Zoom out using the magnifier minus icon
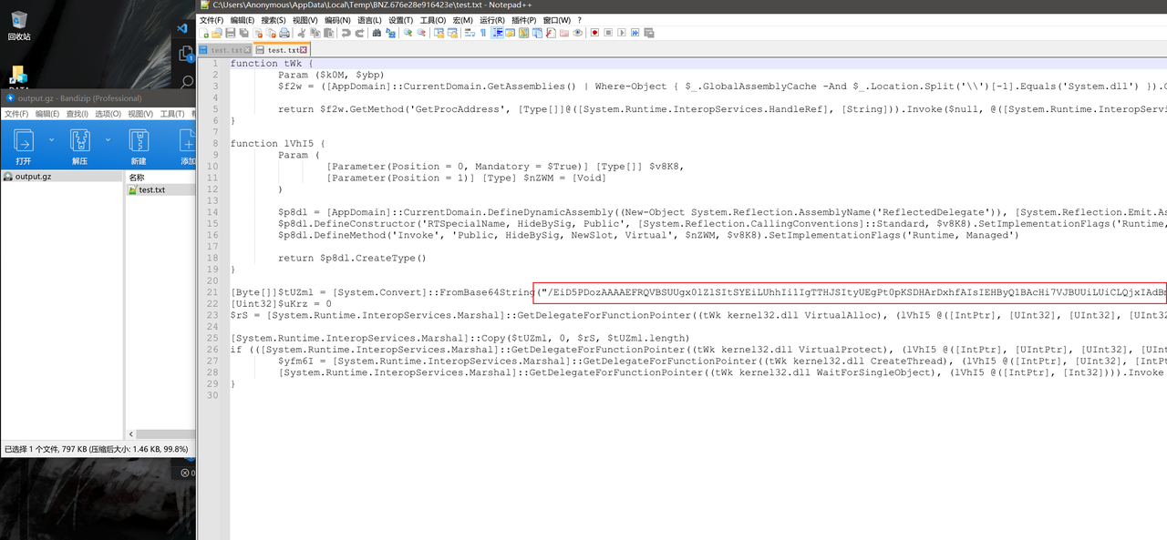Image resolution: width=1167 pixels, height=540 pixels. [421, 33]
